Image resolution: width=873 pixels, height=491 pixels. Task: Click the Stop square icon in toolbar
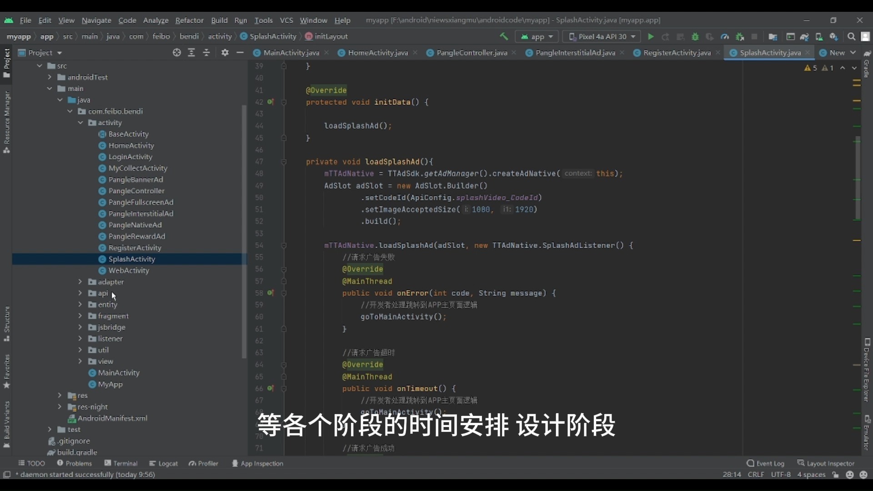pos(754,36)
